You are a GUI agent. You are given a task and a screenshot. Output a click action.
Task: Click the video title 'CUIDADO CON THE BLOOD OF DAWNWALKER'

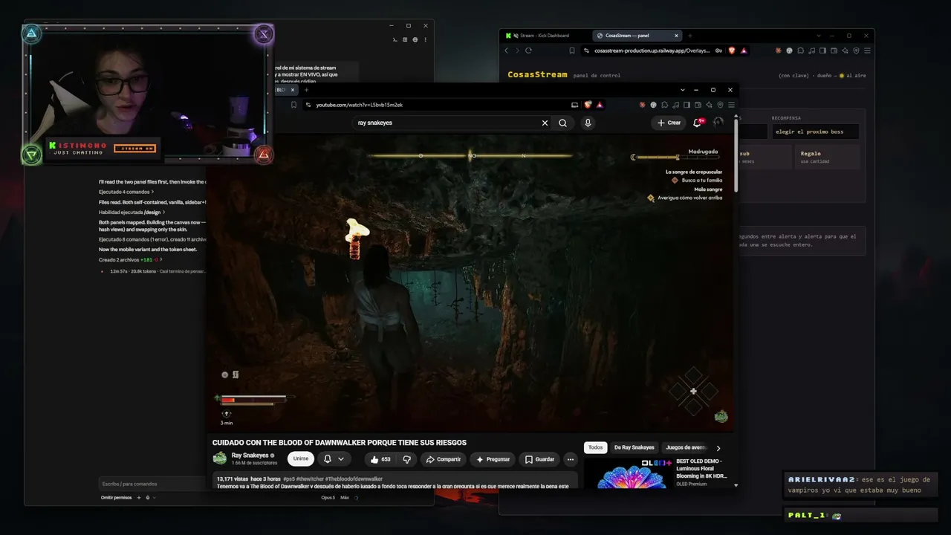coord(340,443)
